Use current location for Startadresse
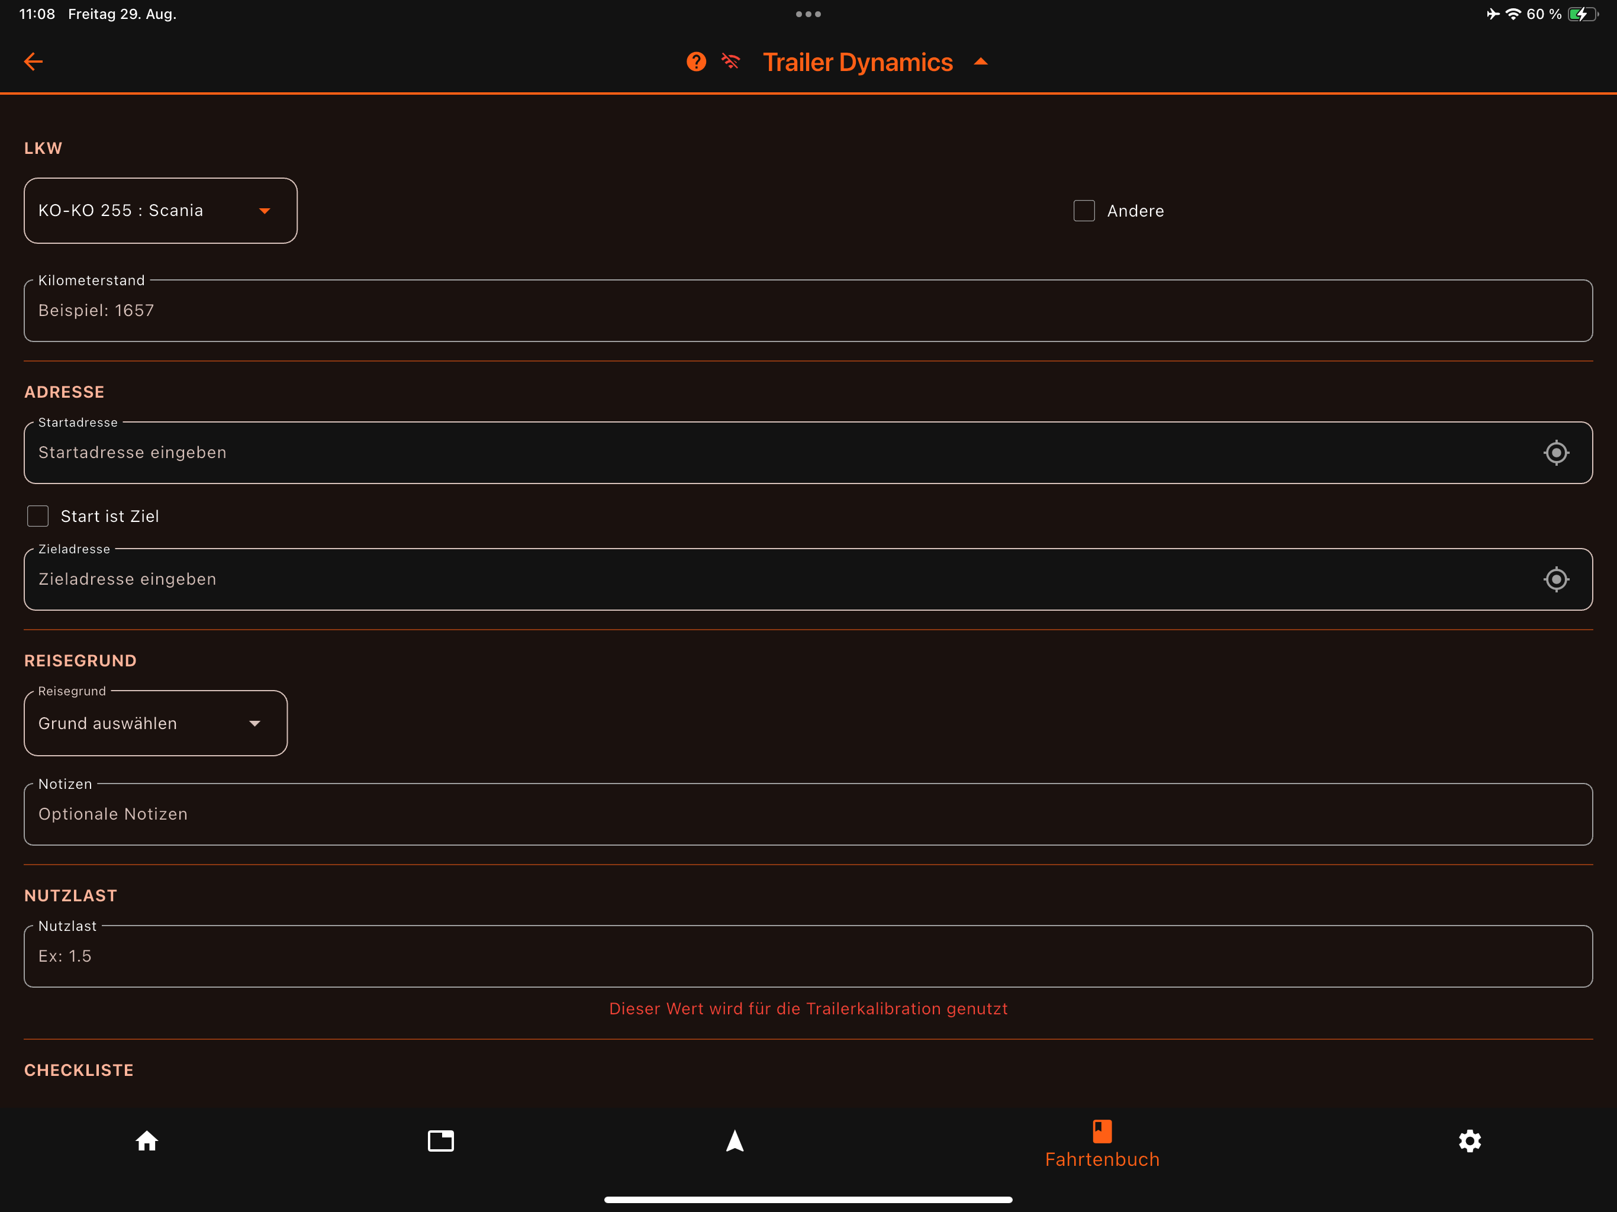Image resolution: width=1617 pixels, height=1212 pixels. (x=1555, y=453)
